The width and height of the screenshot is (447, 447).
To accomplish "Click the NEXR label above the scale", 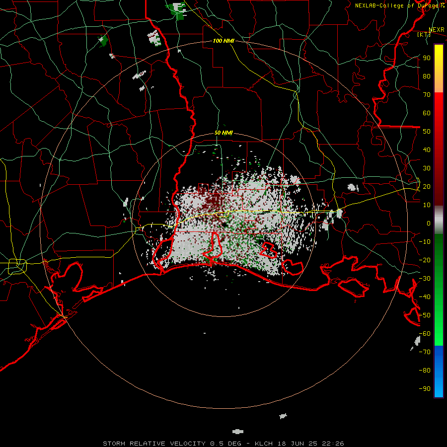I will click(437, 30).
